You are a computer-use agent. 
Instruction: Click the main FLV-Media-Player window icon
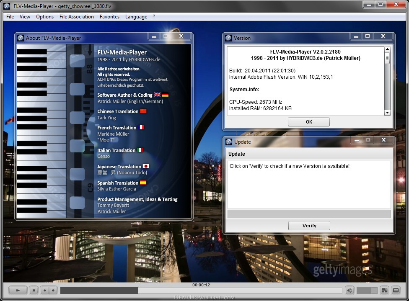[7, 6]
